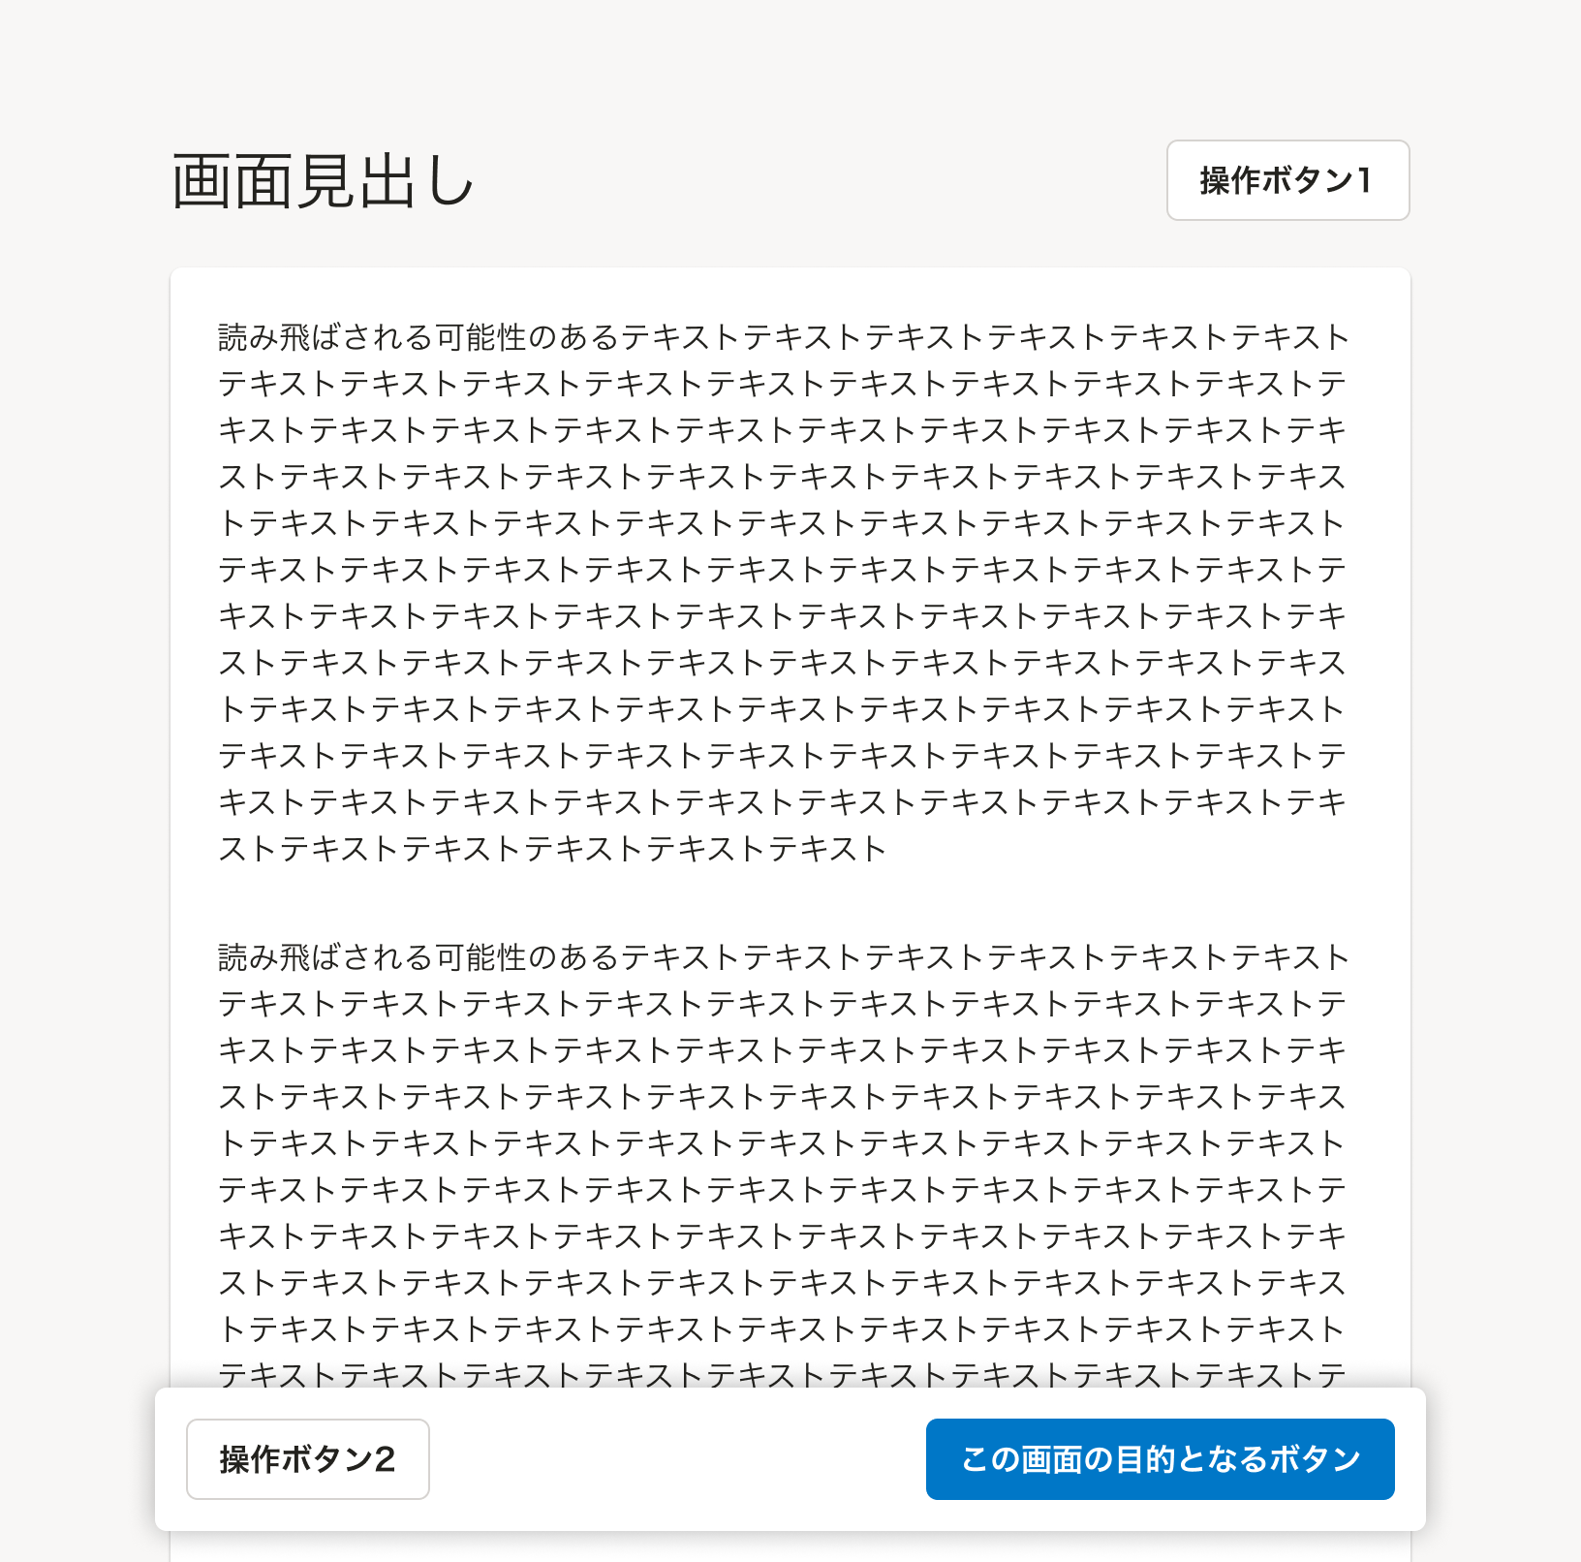Click the empty header space between the heading and 操作ボタン1
The image size is (1581, 1562).
(x=821, y=180)
